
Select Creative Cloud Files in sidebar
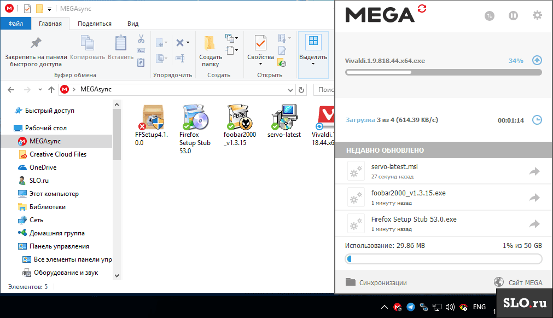point(53,154)
